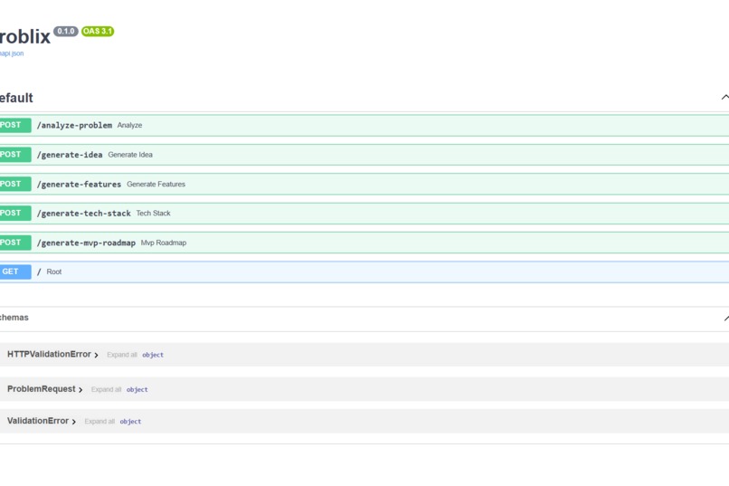Viewport: 729px width, 486px height.
Task: Click the 'Mvp Roadmap' summary text
Action: tap(163, 243)
